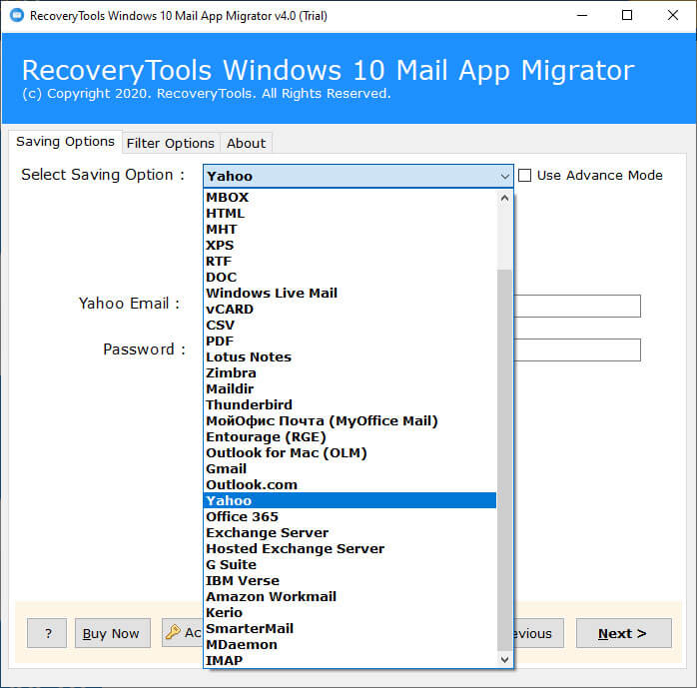Viewport: 697px width, 688px height.
Task: Choose Office 365 saving option
Action: tap(349, 517)
